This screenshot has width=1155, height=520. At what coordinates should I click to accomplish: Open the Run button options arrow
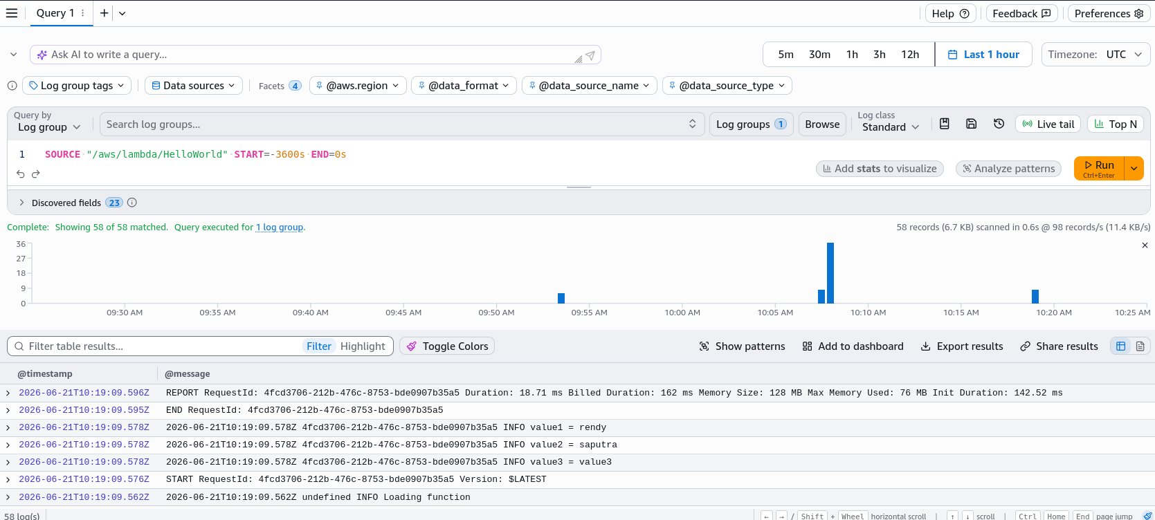click(x=1134, y=168)
